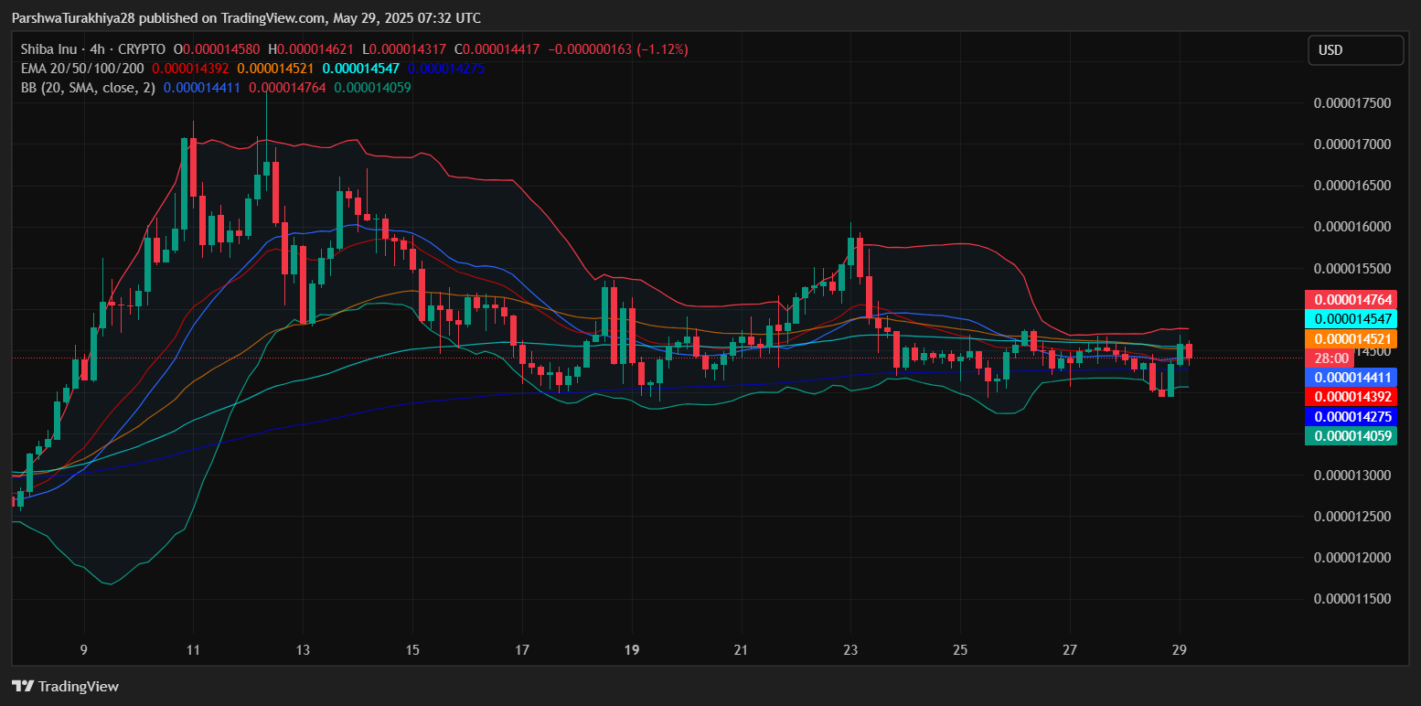This screenshot has width=1421, height=706.
Task: Click date 11 on the time axis
Action: [193, 650]
